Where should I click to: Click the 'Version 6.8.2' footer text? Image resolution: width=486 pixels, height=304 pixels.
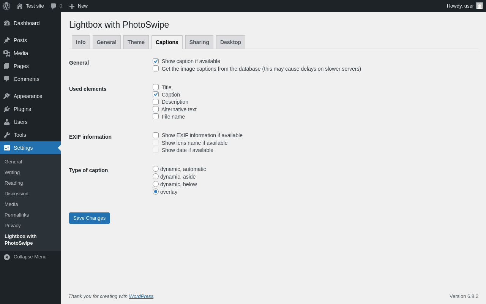point(464,296)
